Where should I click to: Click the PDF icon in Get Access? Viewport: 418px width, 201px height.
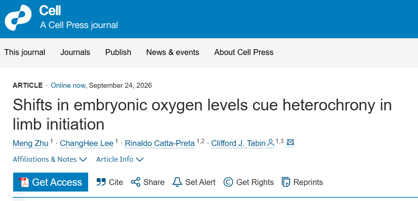[x=24, y=182]
